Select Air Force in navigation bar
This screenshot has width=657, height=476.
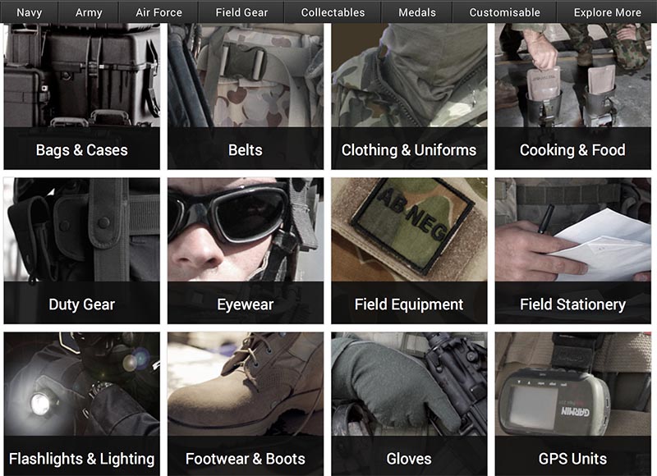(159, 12)
